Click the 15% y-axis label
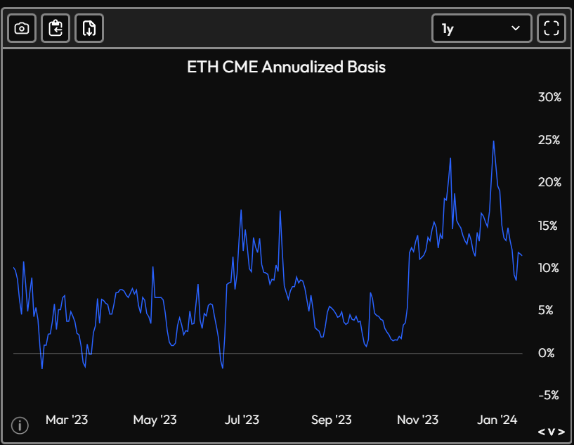Screen dimensions: 574x445 pos(548,226)
